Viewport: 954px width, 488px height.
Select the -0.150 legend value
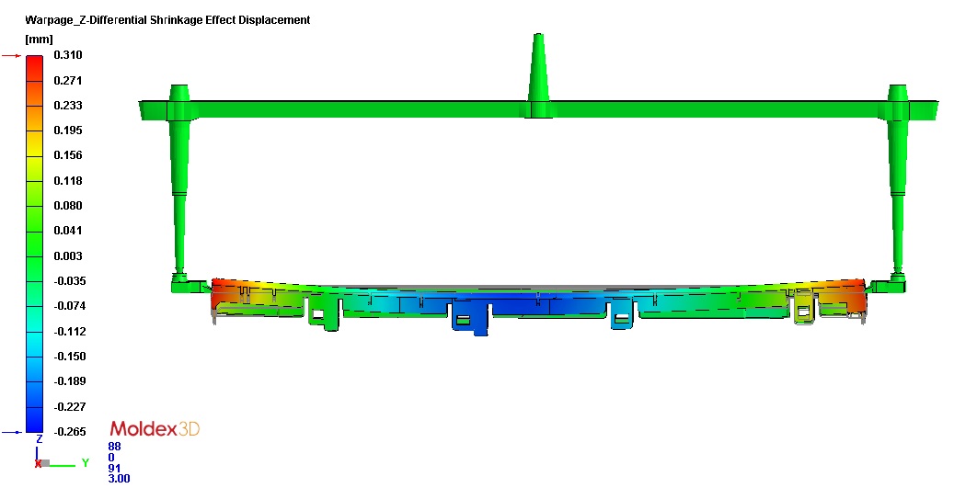point(69,357)
